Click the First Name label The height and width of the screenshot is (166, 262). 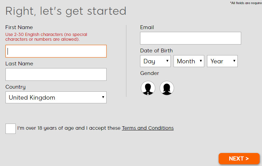coord(19,27)
